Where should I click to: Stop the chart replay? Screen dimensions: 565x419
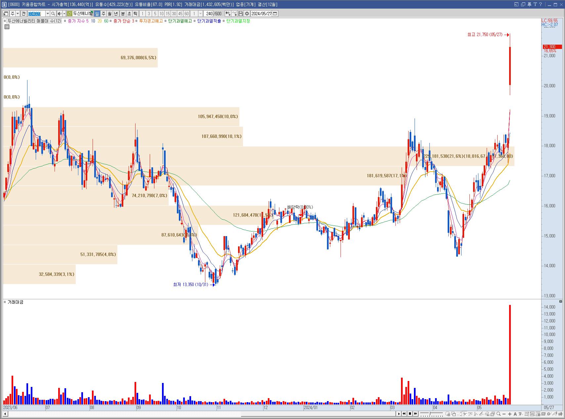tap(410, 414)
